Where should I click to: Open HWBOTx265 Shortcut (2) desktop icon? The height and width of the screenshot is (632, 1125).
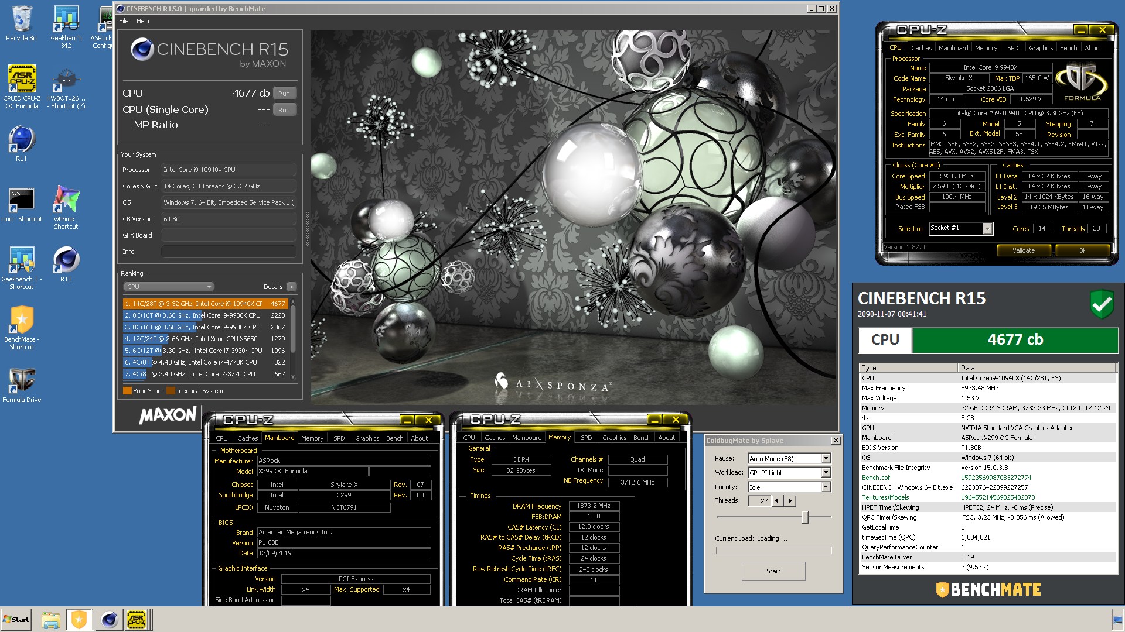66,88
